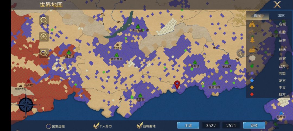
Task: Click the 同盟 purple legend swatch
Action: pyautogui.click(x=252, y=73)
